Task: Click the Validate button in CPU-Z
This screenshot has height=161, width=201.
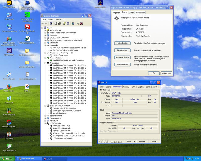Action: pos(142,142)
